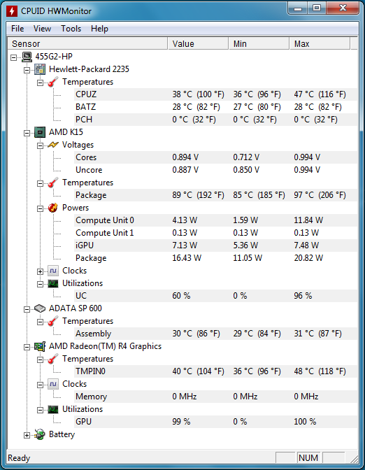Select the Package temperature row
Image resolution: width=365 pixels, height=470 pixels.
(x=216, y=195)
